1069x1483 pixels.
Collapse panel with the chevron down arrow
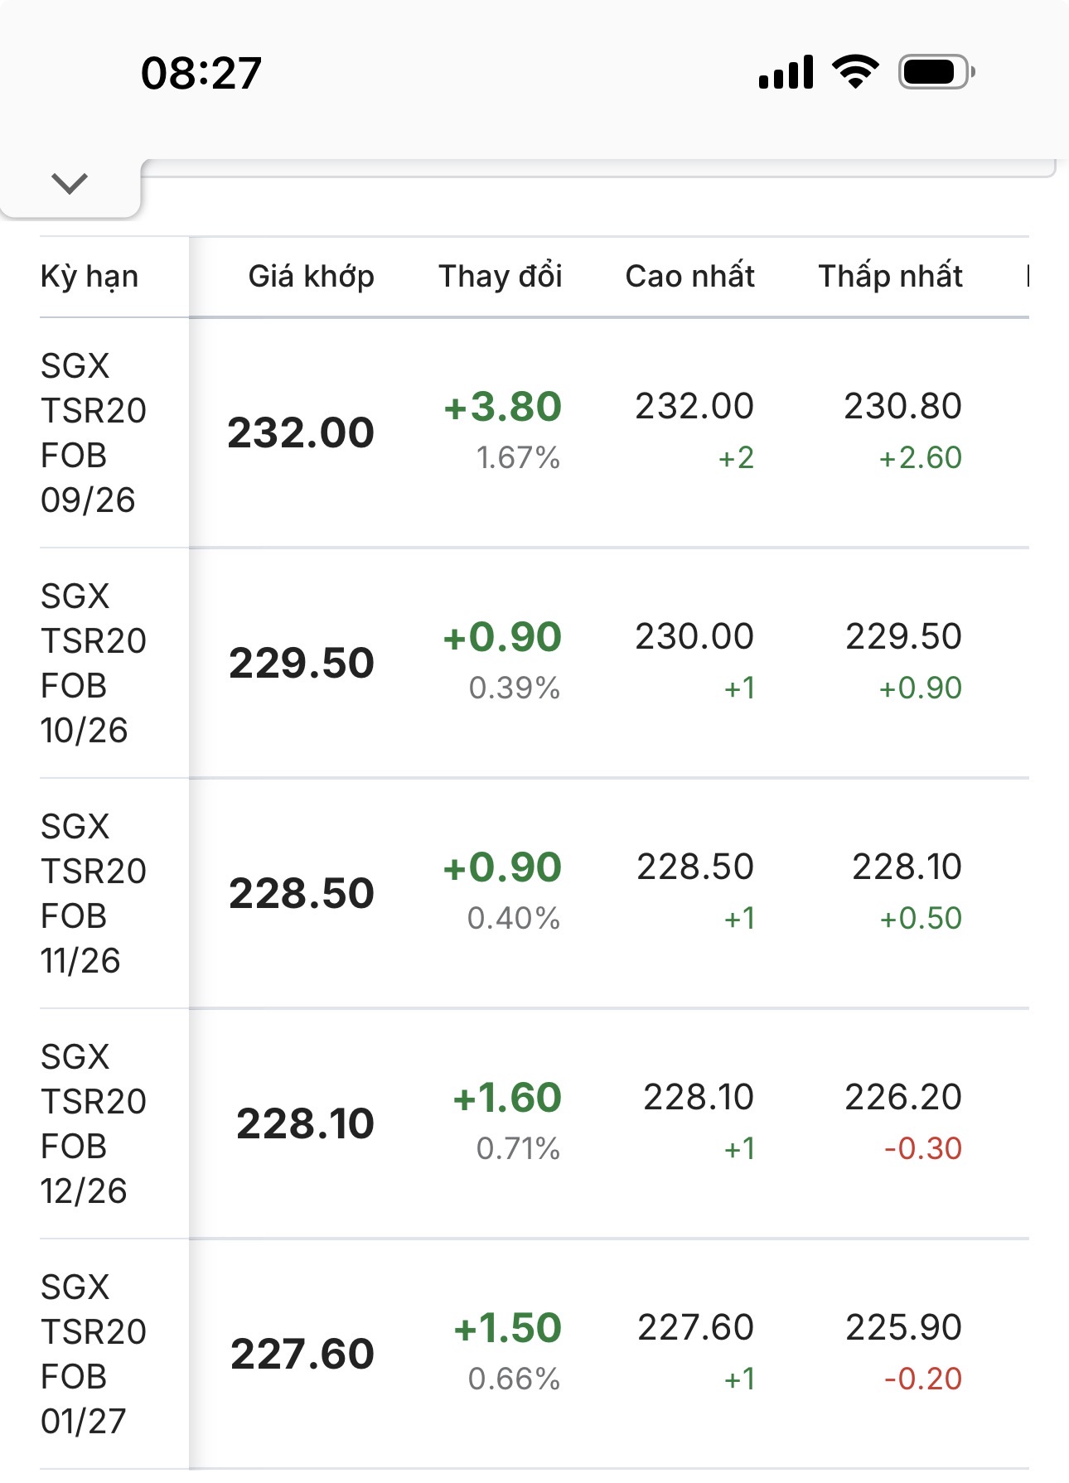[70, 183]
